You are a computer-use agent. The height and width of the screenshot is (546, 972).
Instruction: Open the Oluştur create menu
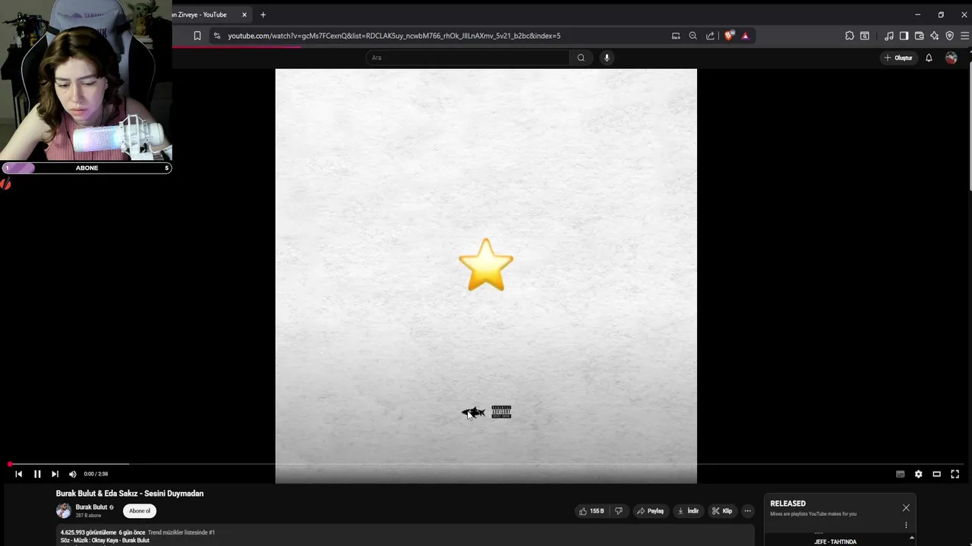tap(898, 58)
